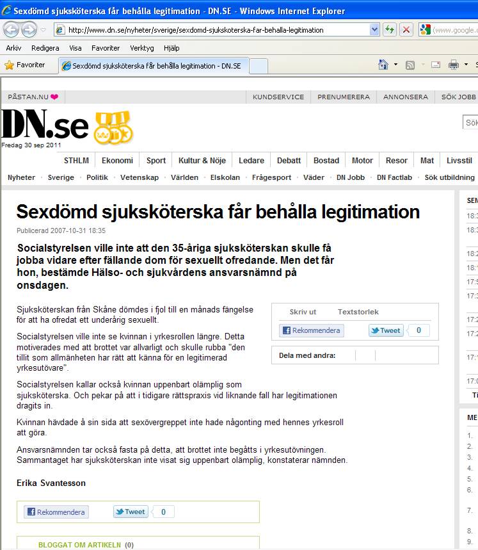Image resolution: width=478 pixels, height=550 pixels.
Task: Expand the Print options dropdown arrow
Action: [466, 65]
